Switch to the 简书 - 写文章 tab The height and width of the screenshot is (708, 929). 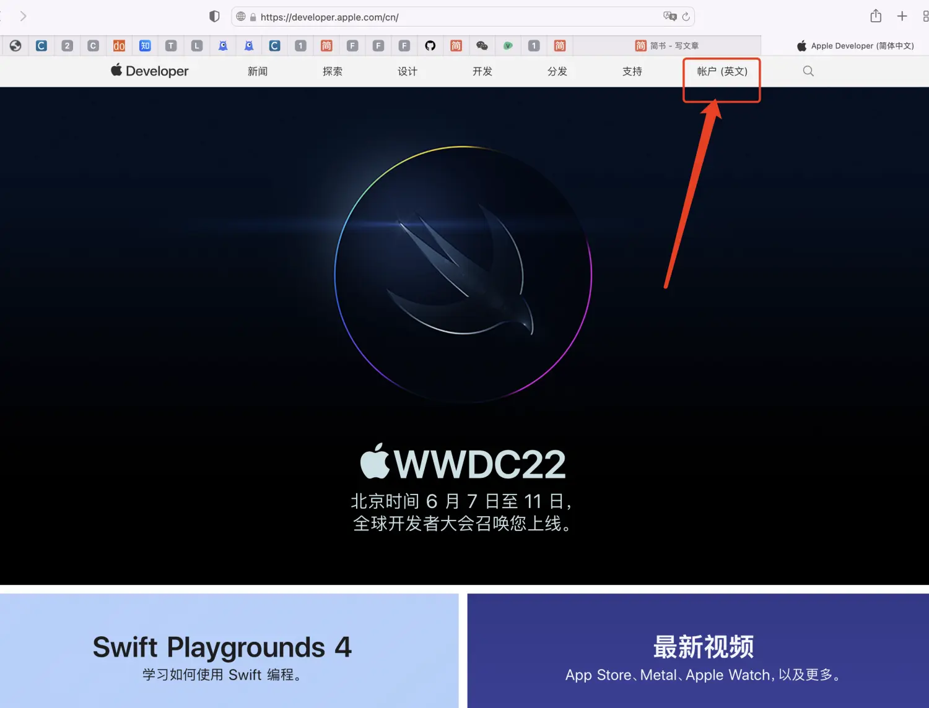click(x=667, y=46)
